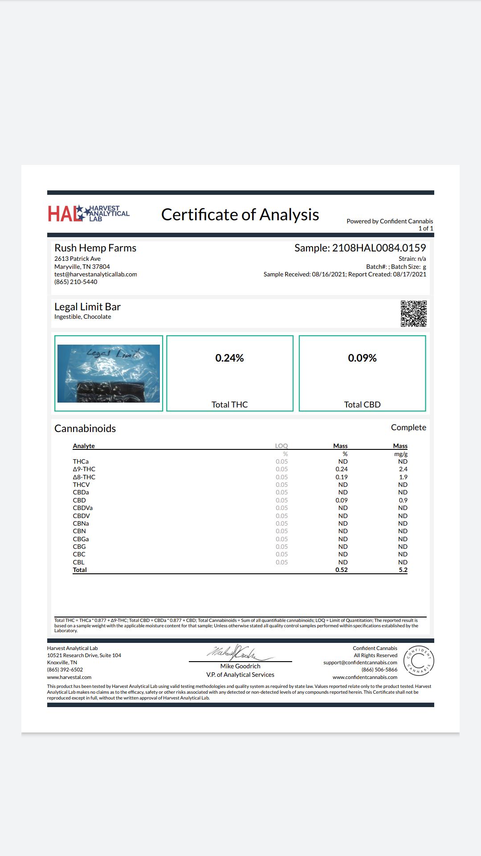481x856 pixels.
Task: Select the Δ8-THC row label
Action: [84, 477]
